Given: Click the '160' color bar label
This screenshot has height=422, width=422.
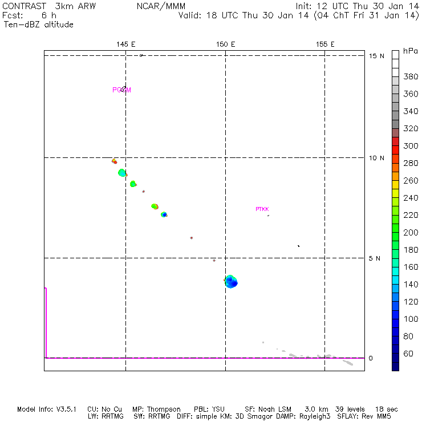Looking at the screenshot, I should 411,267.
